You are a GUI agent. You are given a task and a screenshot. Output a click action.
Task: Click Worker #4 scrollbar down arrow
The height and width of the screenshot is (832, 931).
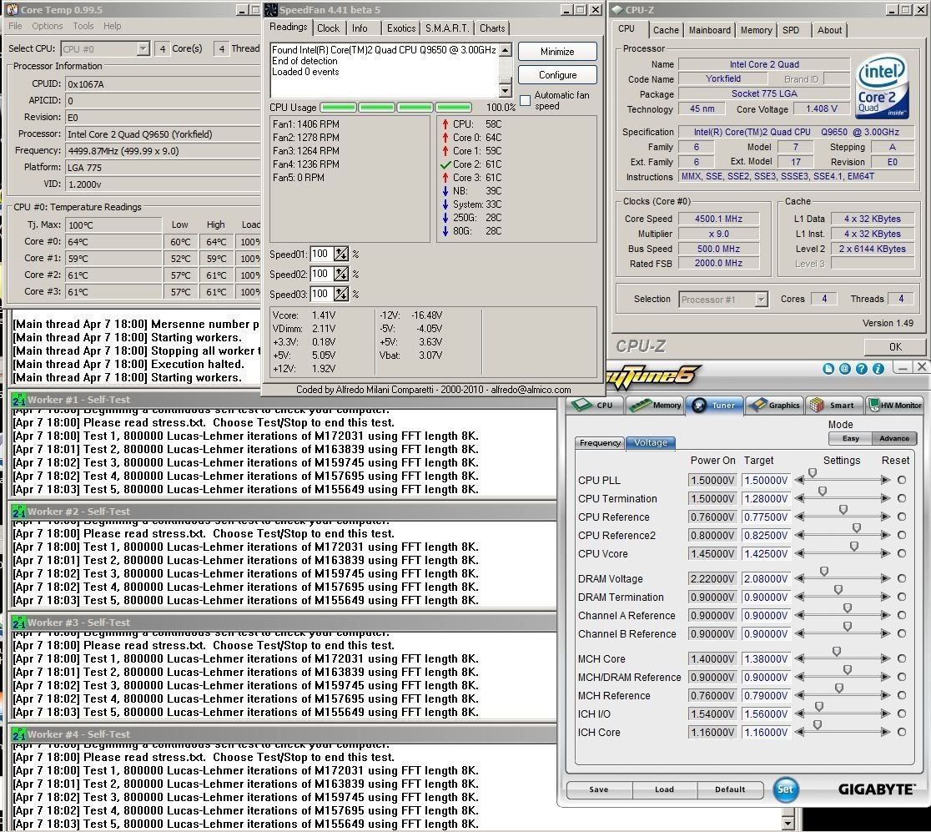pos(788,823)
